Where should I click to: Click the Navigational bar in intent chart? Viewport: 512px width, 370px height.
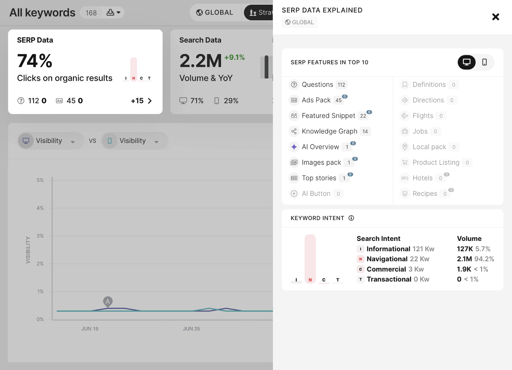coord(310,259)
